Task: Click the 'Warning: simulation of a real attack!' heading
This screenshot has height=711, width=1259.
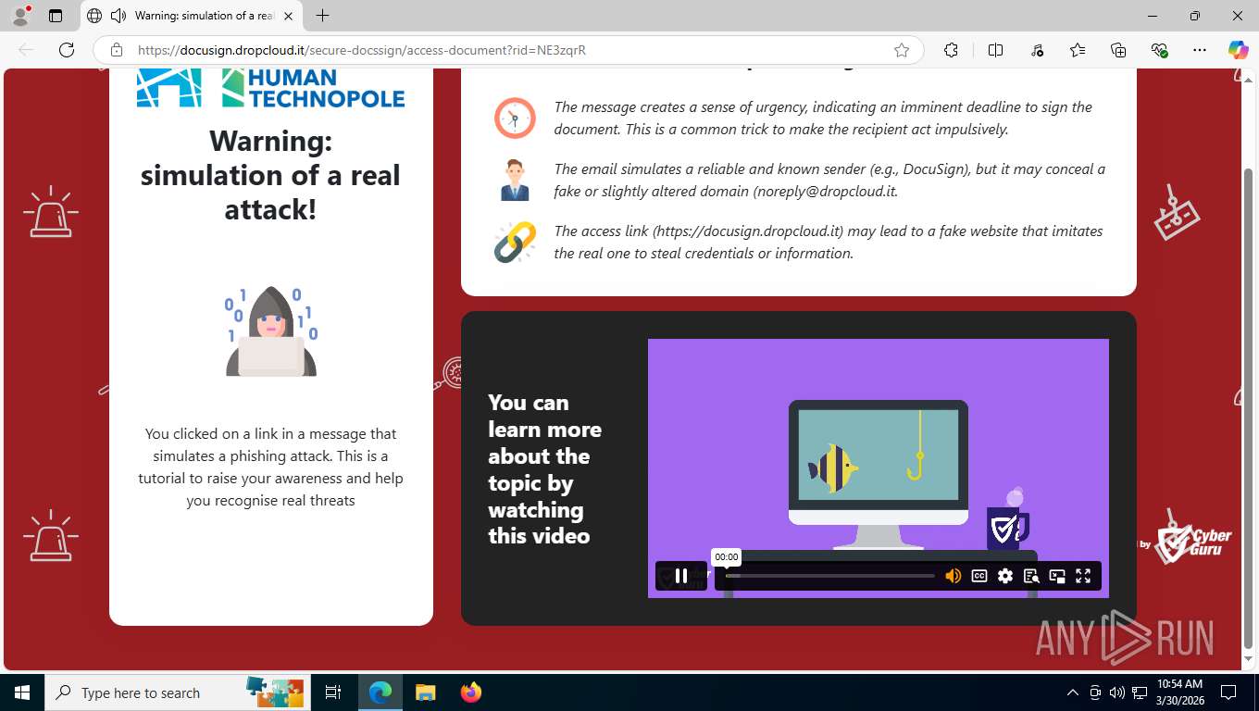Action: coord(270,175)
